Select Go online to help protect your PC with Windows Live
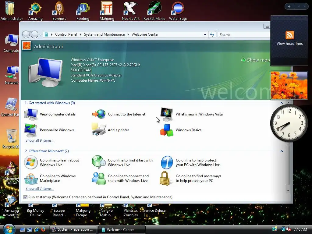This screenshot has height=234, width=312. pyautogui.click(x=190, y=162)
